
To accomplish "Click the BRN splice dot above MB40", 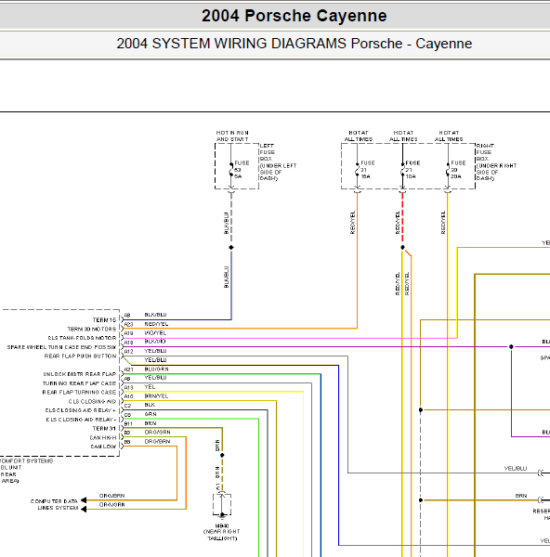I will click(222, 455).
